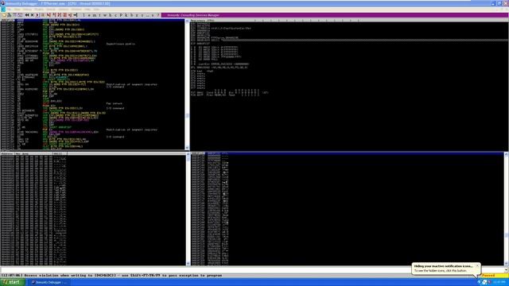Select the 'Far return' comment line

point(115,103)
